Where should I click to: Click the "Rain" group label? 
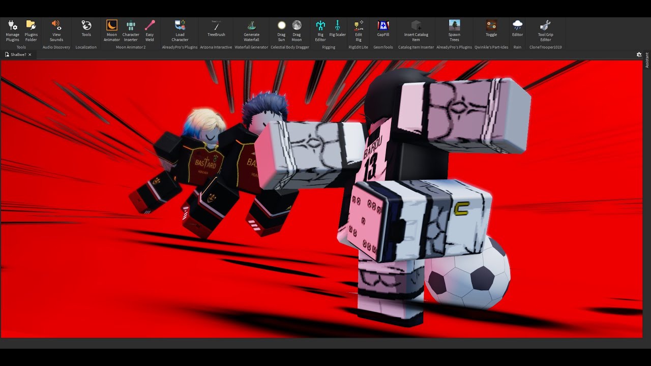coord(517,47)
